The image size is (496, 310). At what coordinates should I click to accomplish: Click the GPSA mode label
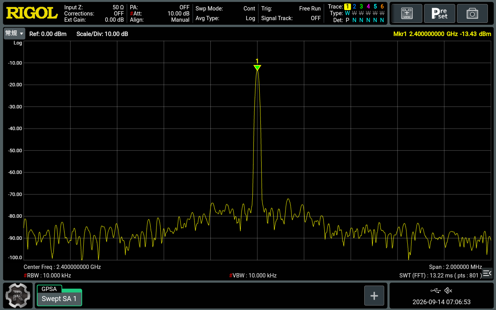coord(49,289)
